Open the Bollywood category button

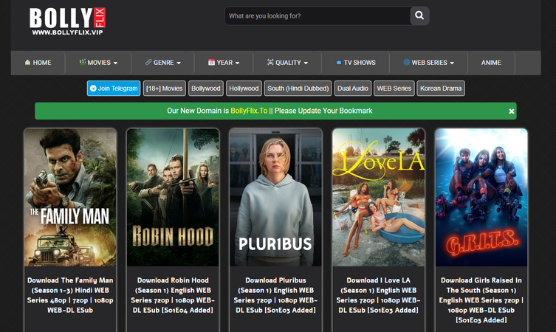coord(206,89)
